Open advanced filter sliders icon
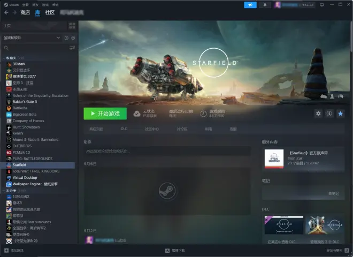 pos(72,48)
